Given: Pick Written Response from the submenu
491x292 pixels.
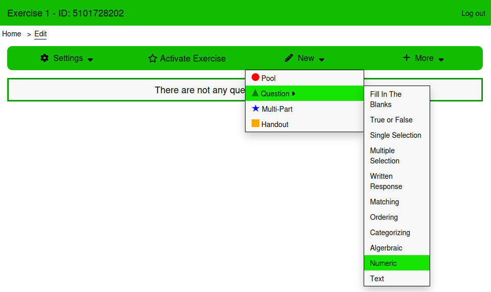Looking at the screenshot, I should pos(386,181).
